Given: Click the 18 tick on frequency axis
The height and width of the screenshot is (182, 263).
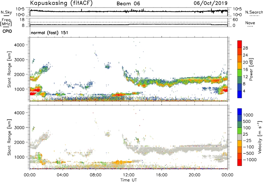Looking at the screenshot, I should point(22,20).
